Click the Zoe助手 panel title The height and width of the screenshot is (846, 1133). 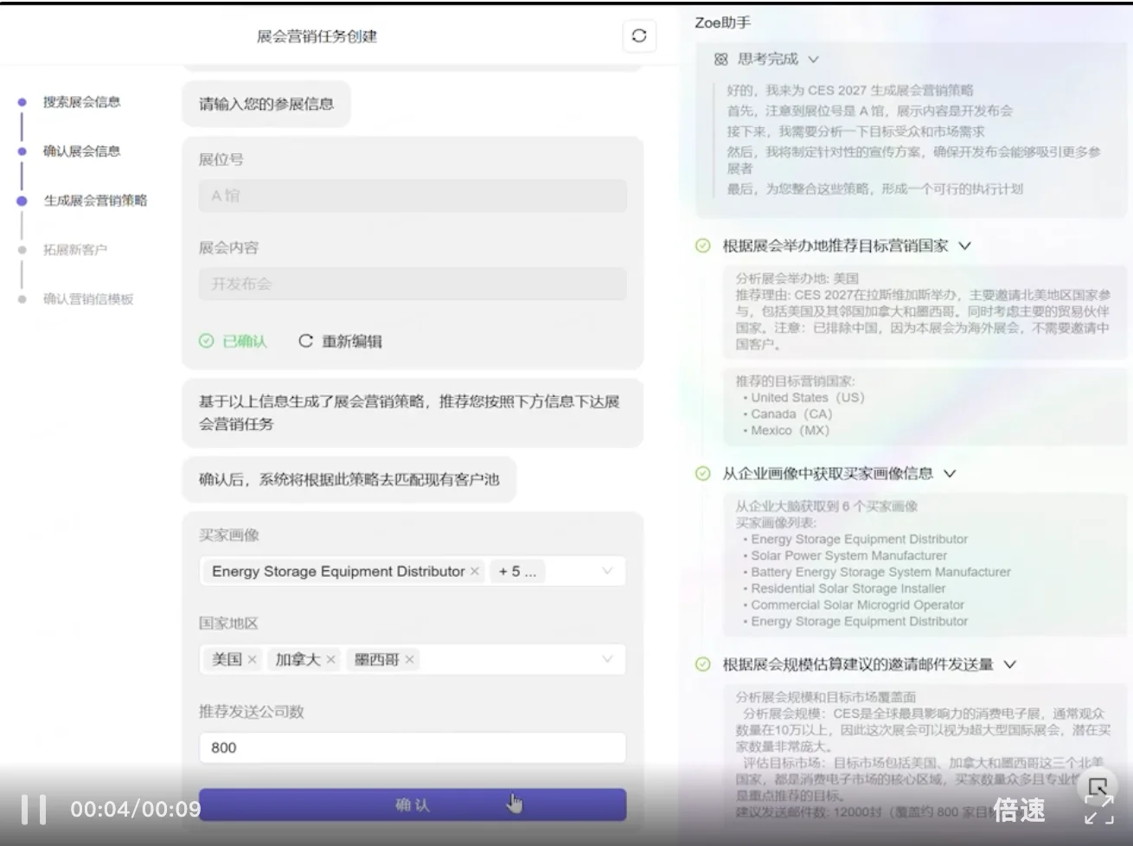coord(723,22)
